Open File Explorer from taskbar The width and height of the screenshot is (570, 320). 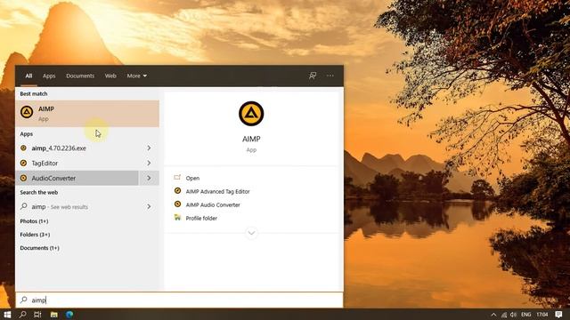(53, 314)
